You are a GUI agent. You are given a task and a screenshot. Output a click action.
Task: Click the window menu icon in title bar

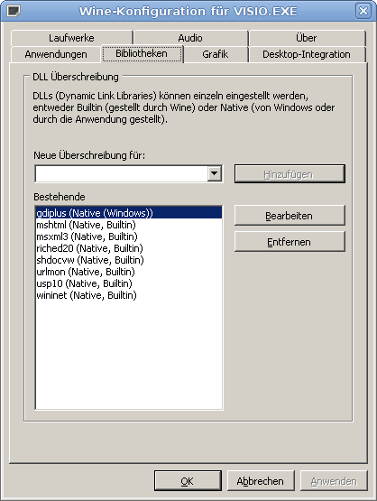pos(14,11)
